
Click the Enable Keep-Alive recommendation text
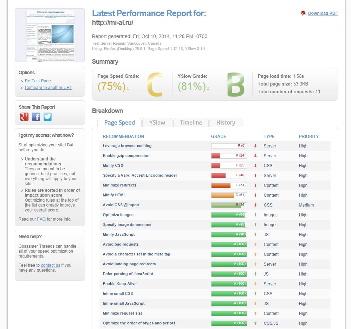click(119, 284)
